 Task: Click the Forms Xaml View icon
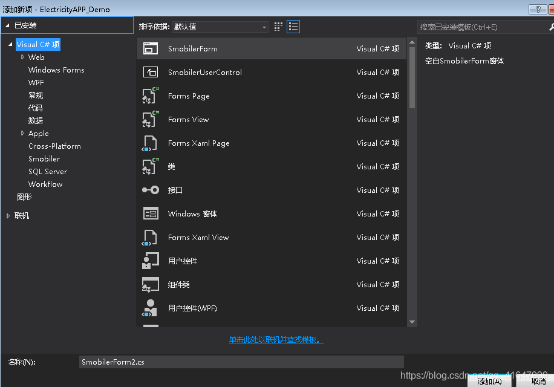click(x=150, y=237)
